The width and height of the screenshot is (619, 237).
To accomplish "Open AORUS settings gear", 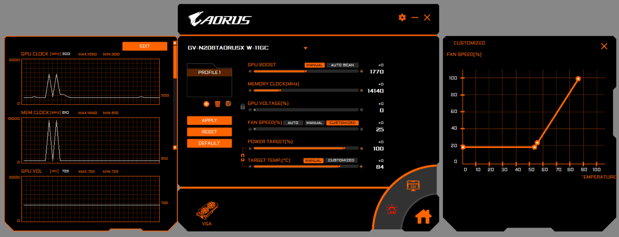I will pos(402,18).
